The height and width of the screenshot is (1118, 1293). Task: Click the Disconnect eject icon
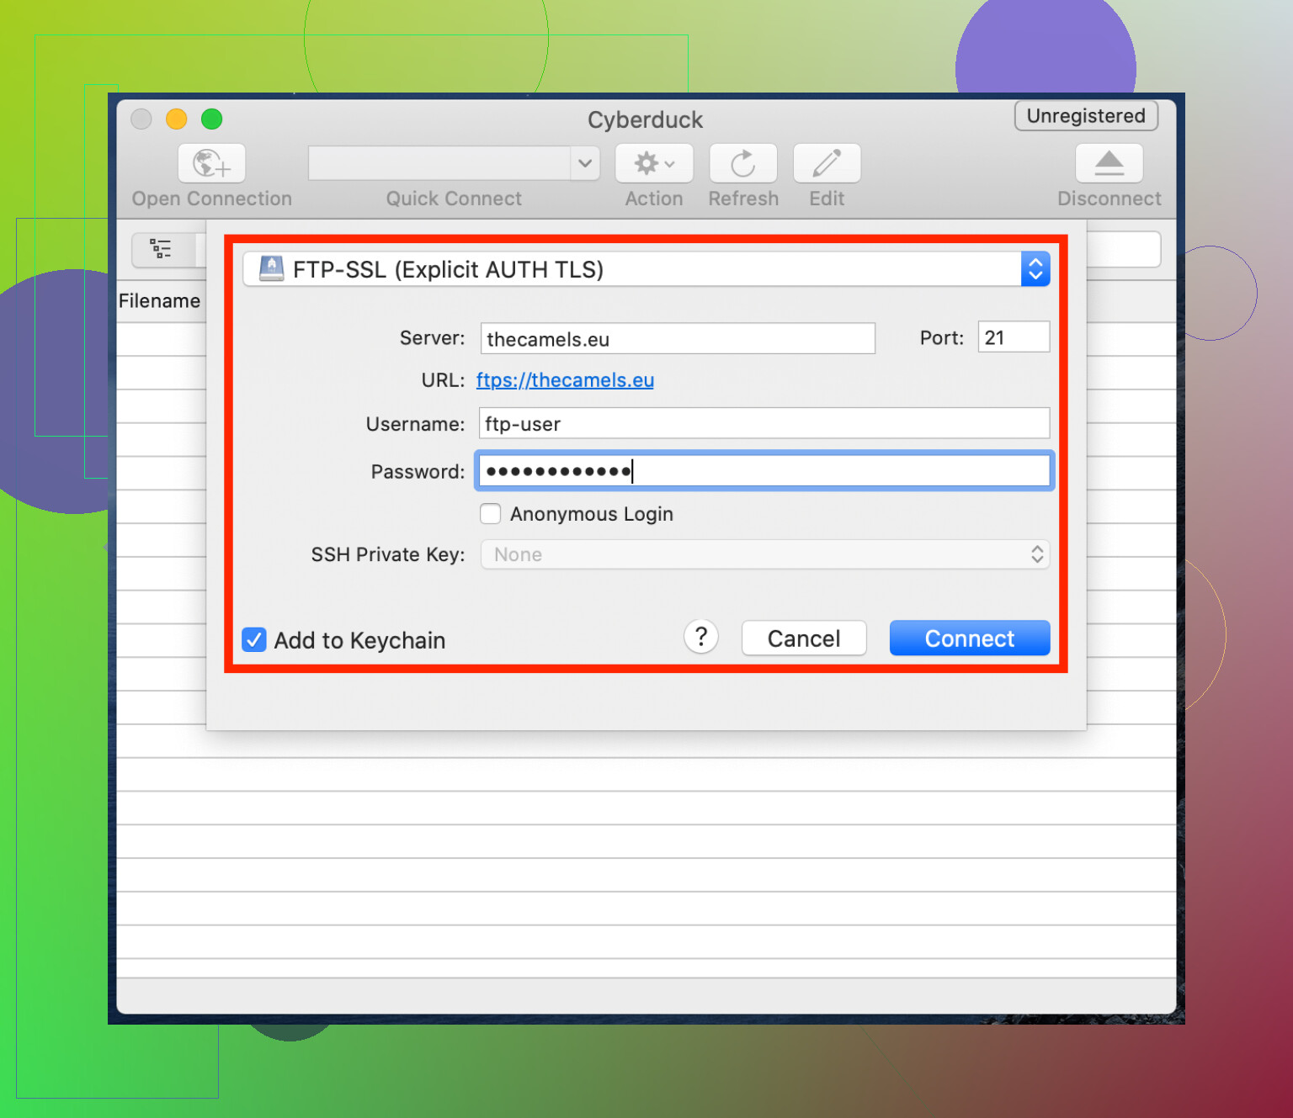point(1109,163)
